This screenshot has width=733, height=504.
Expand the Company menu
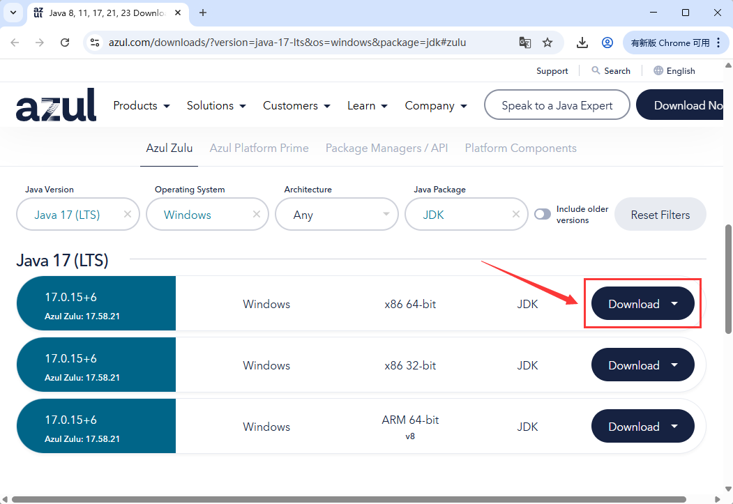436,105
